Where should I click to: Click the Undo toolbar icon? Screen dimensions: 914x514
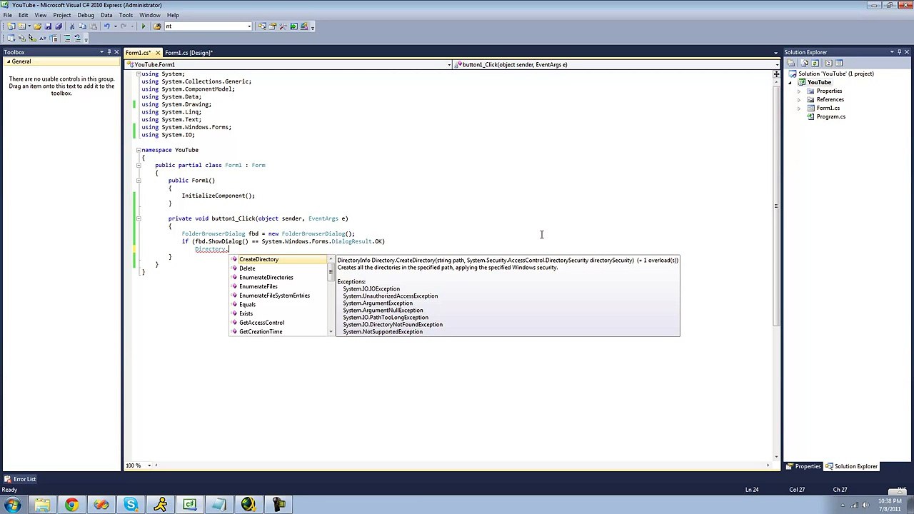click(x=107, y=26)
